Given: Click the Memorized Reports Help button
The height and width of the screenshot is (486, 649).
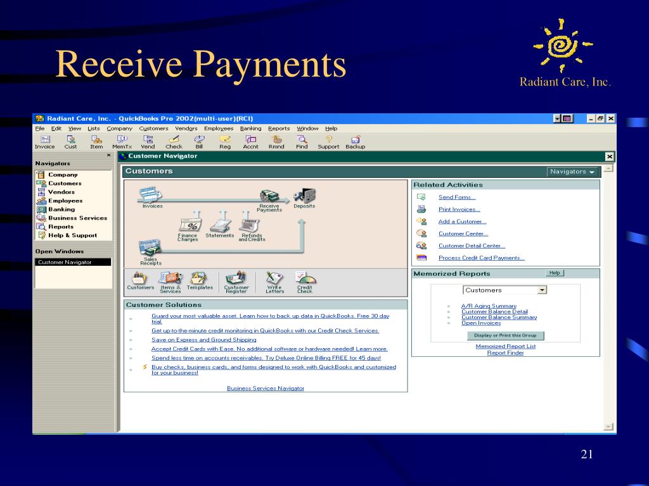Looking at the screenshot, I should coord(555,273).
